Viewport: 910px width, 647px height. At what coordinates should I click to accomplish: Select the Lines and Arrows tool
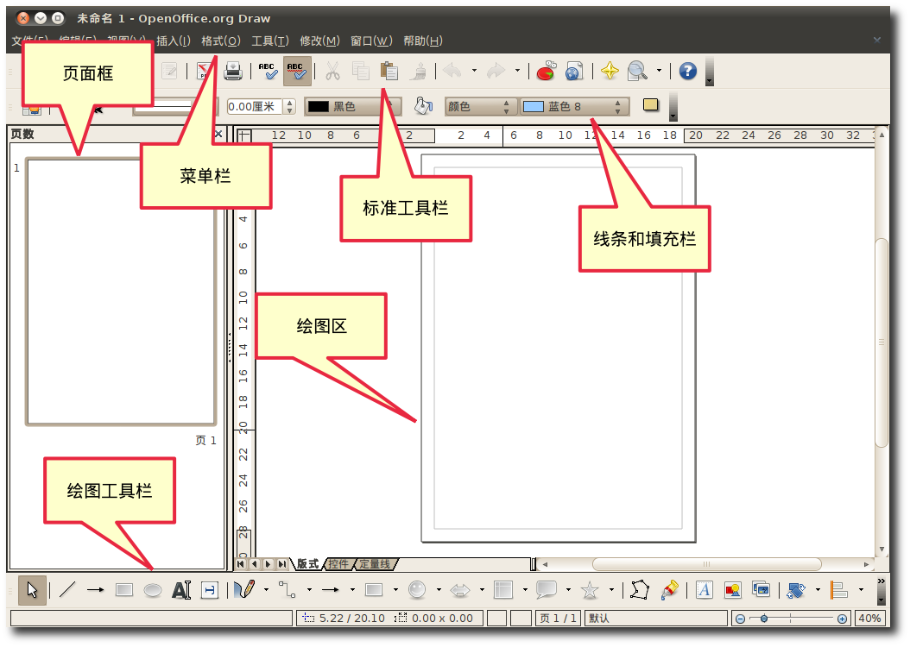(331, 590)
